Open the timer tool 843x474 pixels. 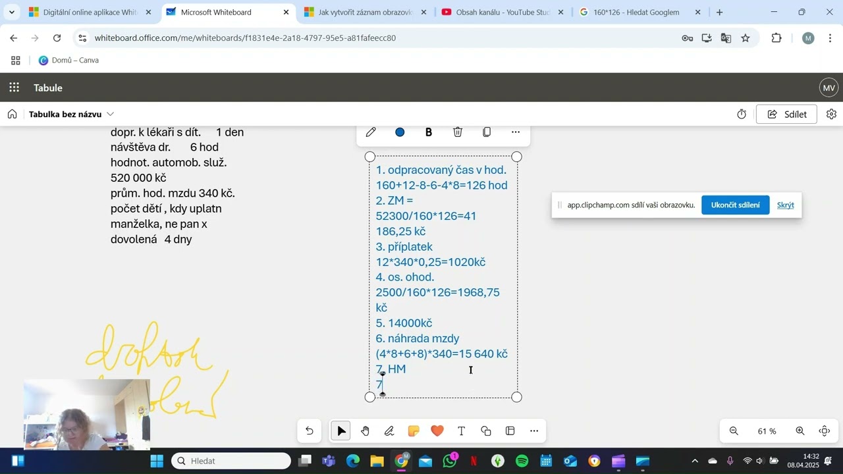[x=742, y=115]
